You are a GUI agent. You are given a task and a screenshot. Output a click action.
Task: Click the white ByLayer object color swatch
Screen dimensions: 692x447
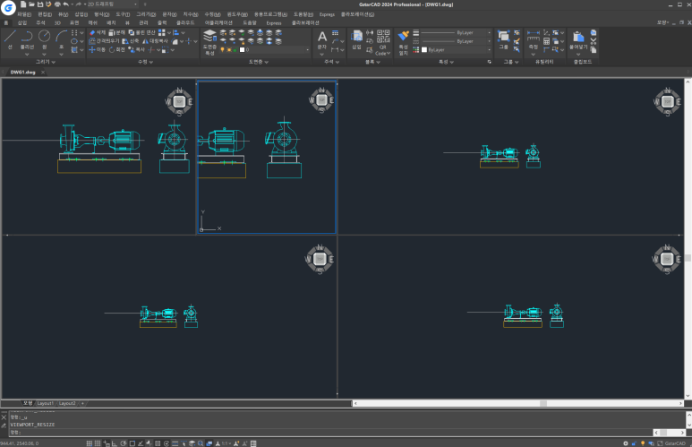tap(424, 50)
